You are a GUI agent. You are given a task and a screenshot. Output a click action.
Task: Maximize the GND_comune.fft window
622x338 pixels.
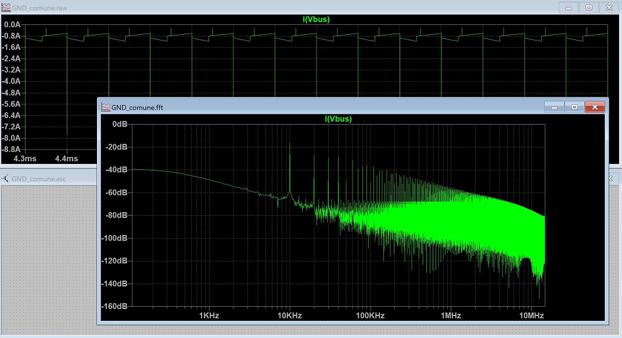click(574, 107)
